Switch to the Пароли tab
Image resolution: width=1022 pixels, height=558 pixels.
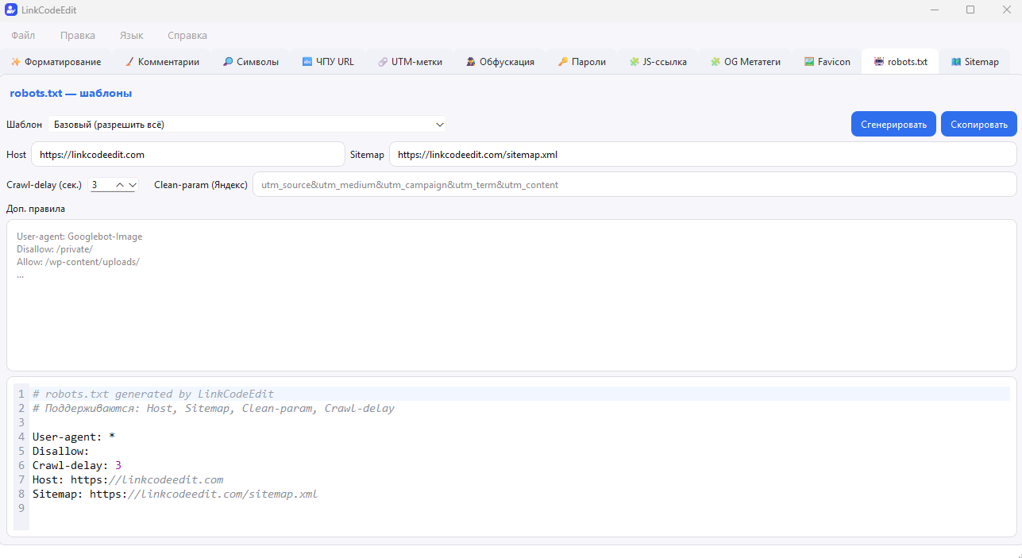click(582, 62)
